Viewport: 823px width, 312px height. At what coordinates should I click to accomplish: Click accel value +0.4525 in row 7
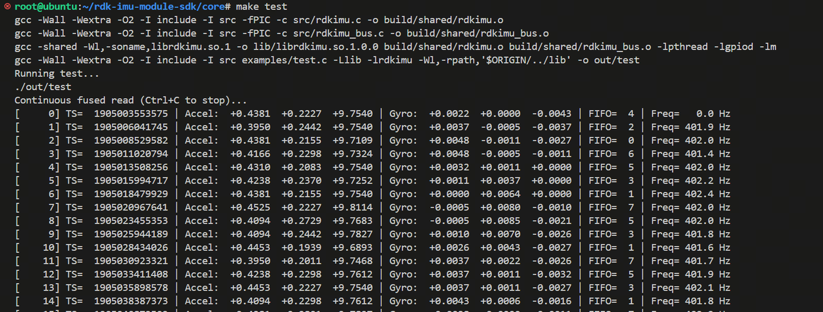pyautogui.click(x=250, y=207)
